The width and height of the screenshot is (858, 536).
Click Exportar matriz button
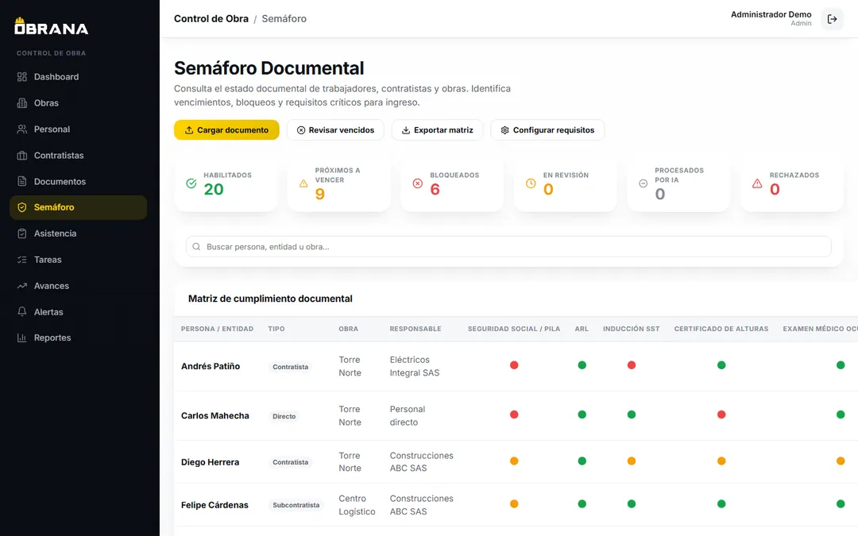(437, 130)
